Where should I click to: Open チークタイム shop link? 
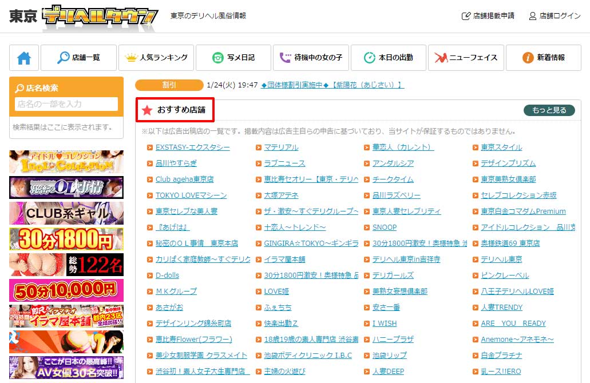(x=393, y=179)
